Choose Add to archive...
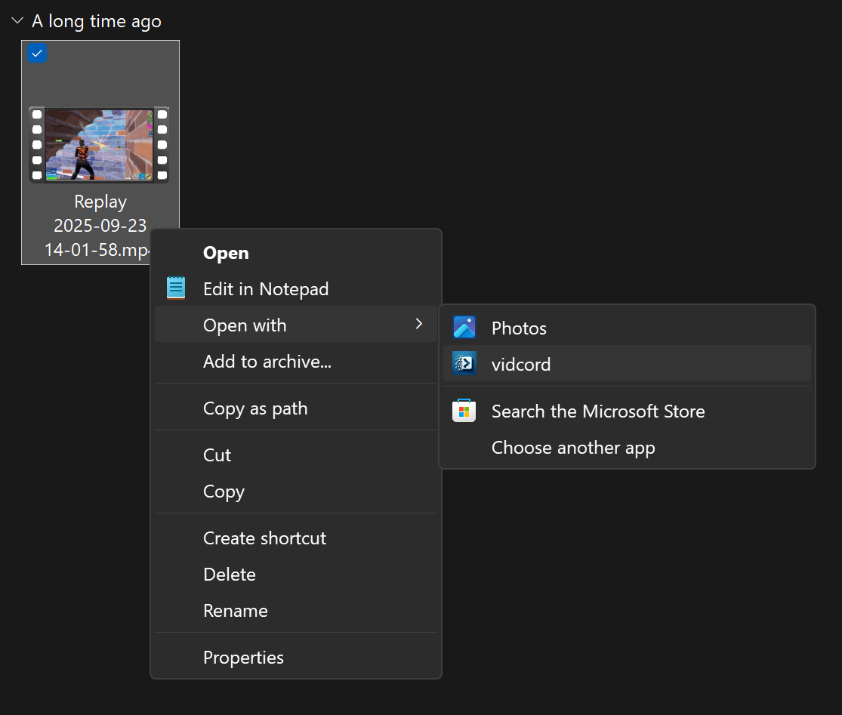The height and width of the screenshot is (715, 842). pos(296,361)
